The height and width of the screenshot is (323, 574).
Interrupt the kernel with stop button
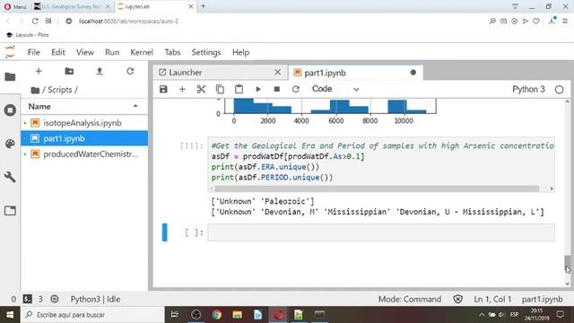pos(277,89)
